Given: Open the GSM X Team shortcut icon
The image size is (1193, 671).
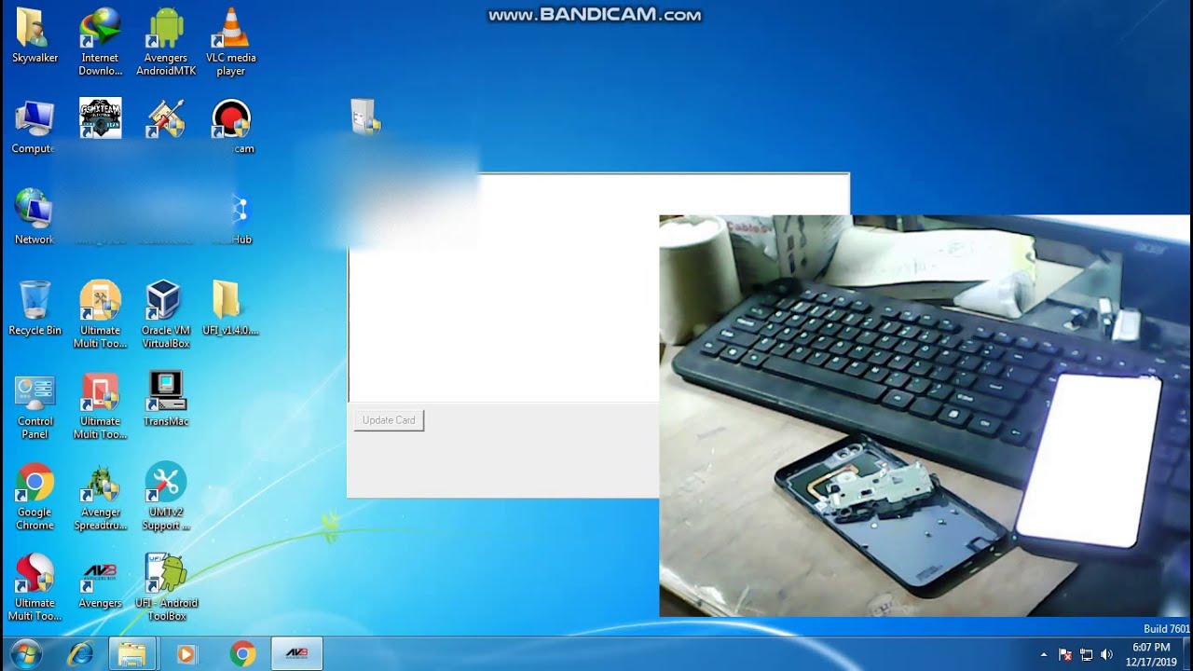Looking at the screenshot, I should pos(100,118).
